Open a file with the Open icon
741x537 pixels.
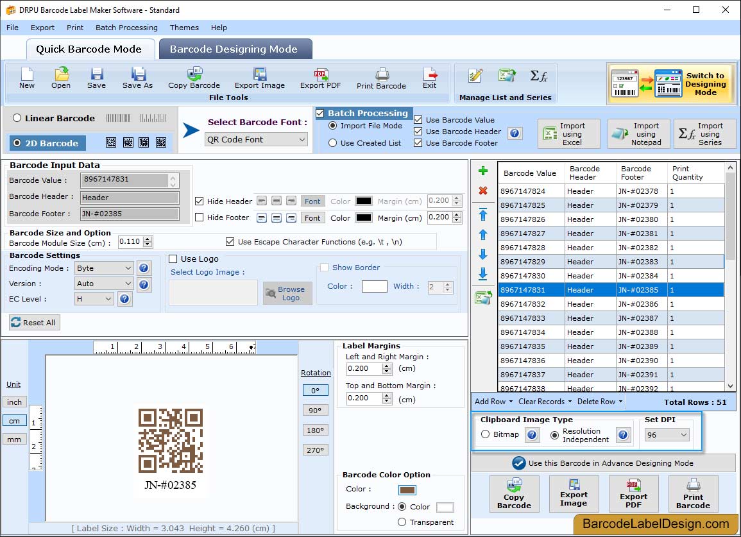tap(61, 78)
